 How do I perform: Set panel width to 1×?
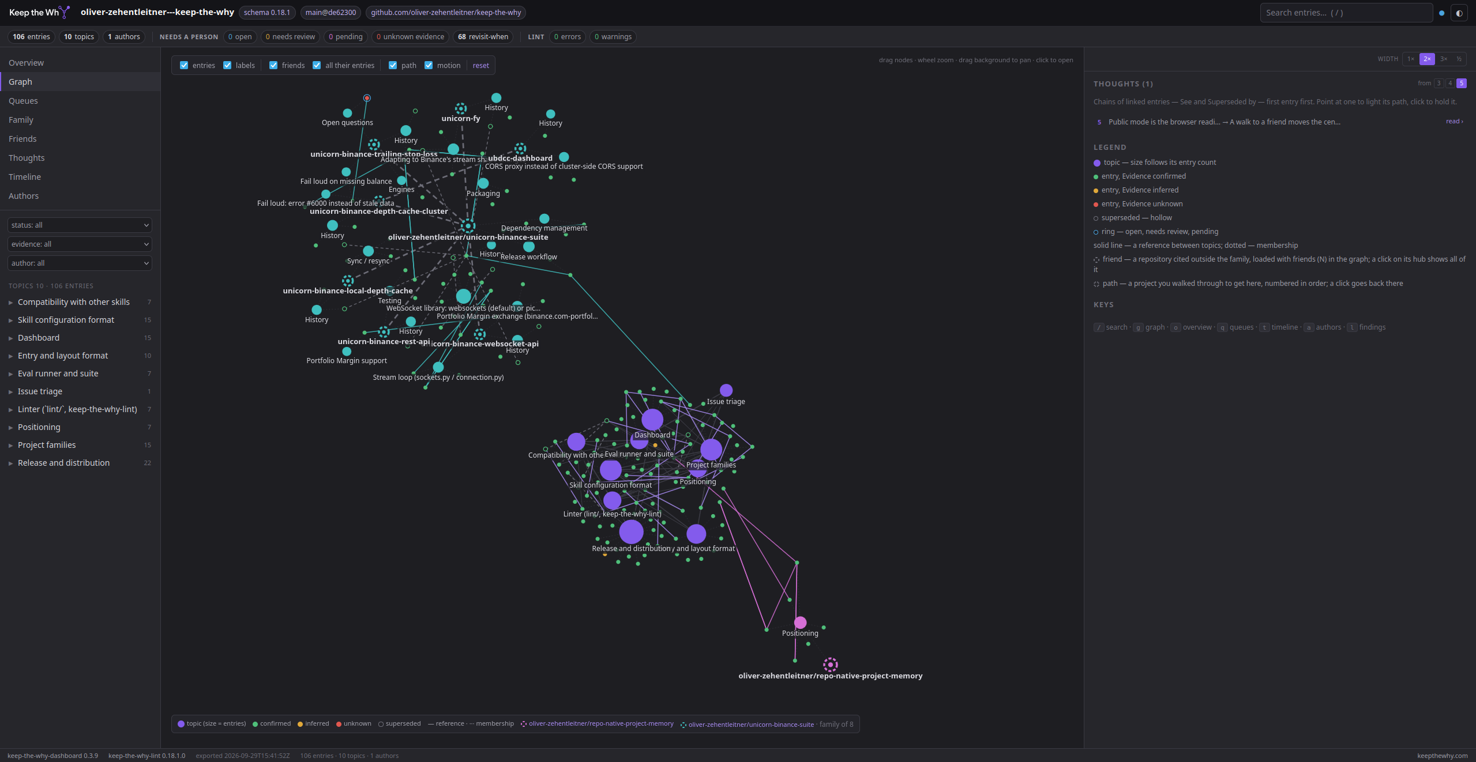pos(1411,59)
